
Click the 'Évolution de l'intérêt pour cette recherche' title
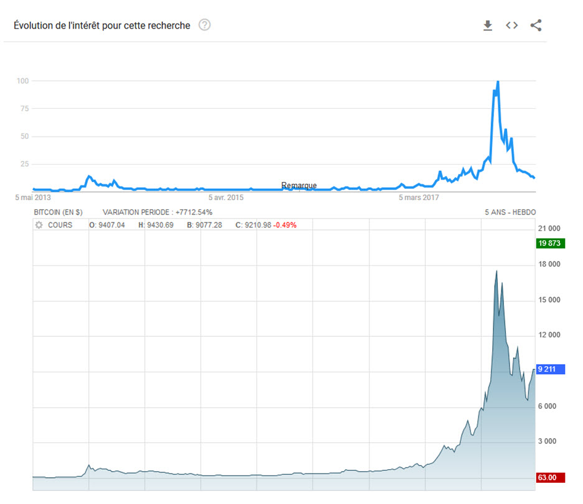(x=102, y=25)
